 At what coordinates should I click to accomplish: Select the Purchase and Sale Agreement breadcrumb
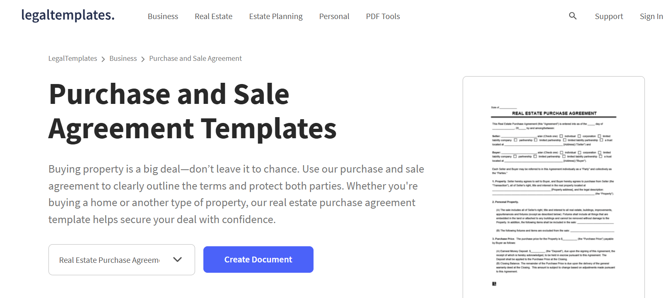pyautogui.click(x=195, y=58)
